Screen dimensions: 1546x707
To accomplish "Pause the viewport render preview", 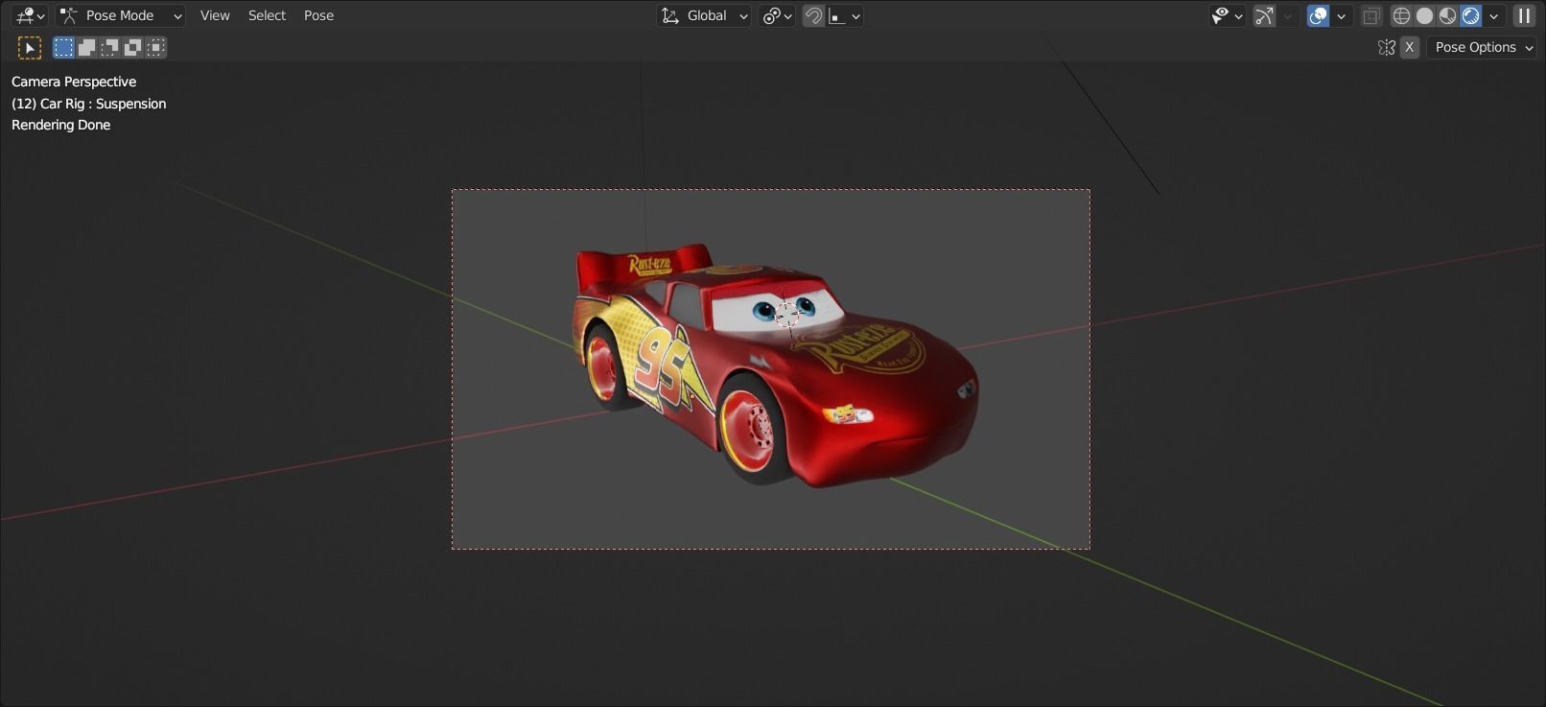I will click(x=1524, y=15).
